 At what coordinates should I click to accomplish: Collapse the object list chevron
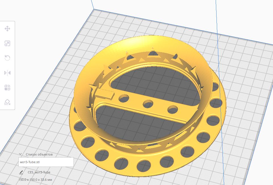[20, 154]
